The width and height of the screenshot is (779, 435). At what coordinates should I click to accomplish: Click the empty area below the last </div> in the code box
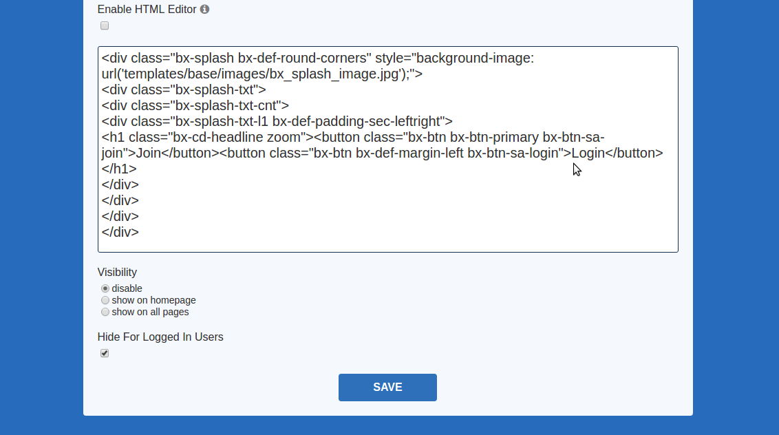click(x=385, y=244)
